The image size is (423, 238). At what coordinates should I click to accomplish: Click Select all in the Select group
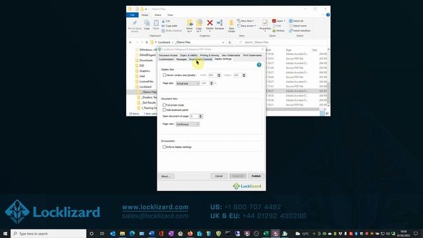tap(296, 21)
